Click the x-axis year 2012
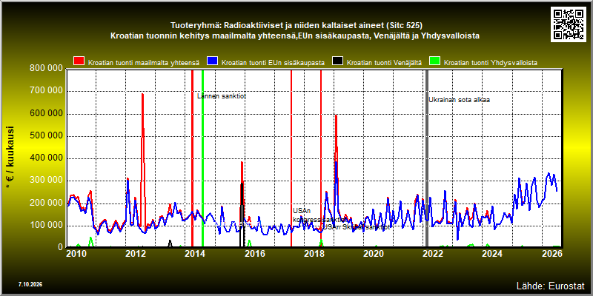This screenshot has width=593, height=296. [136, 253]
